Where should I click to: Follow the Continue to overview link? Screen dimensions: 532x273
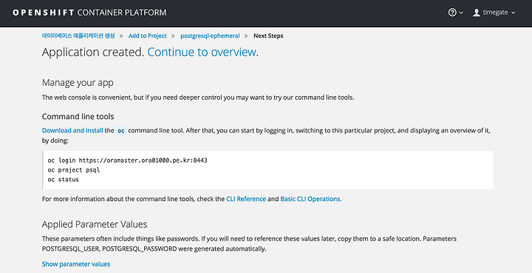click(202, 52)
